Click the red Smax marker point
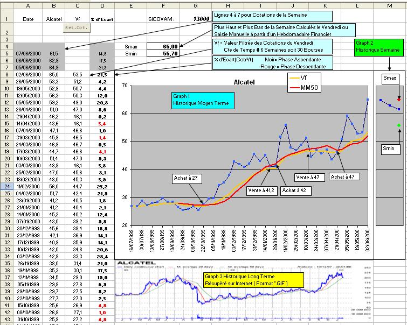 pos(399,100)
